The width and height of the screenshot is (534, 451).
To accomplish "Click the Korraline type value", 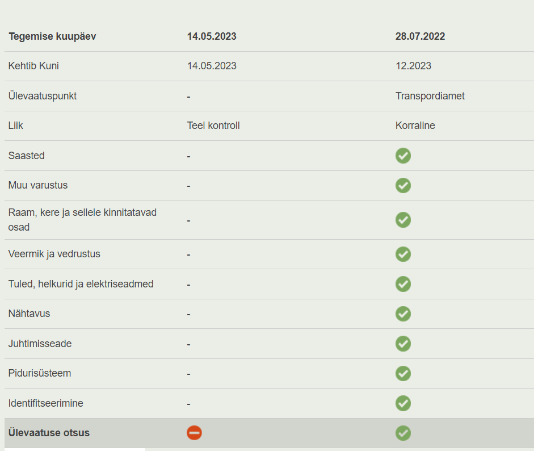I will [x=415, y=126].
